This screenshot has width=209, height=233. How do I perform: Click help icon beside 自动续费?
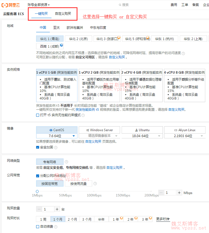55,227
